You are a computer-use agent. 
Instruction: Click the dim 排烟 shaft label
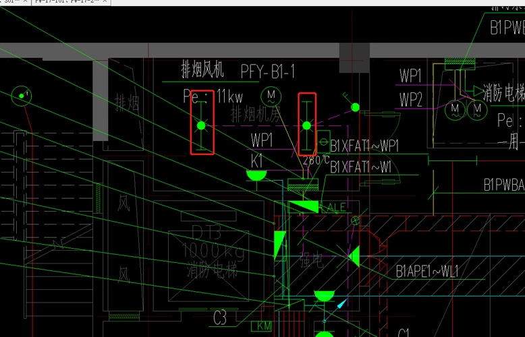click(x=127, y=102)
